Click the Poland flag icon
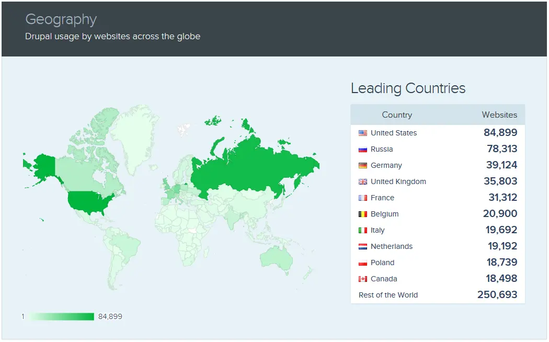This screenshot has height=342, width=549. pos(363,263)
